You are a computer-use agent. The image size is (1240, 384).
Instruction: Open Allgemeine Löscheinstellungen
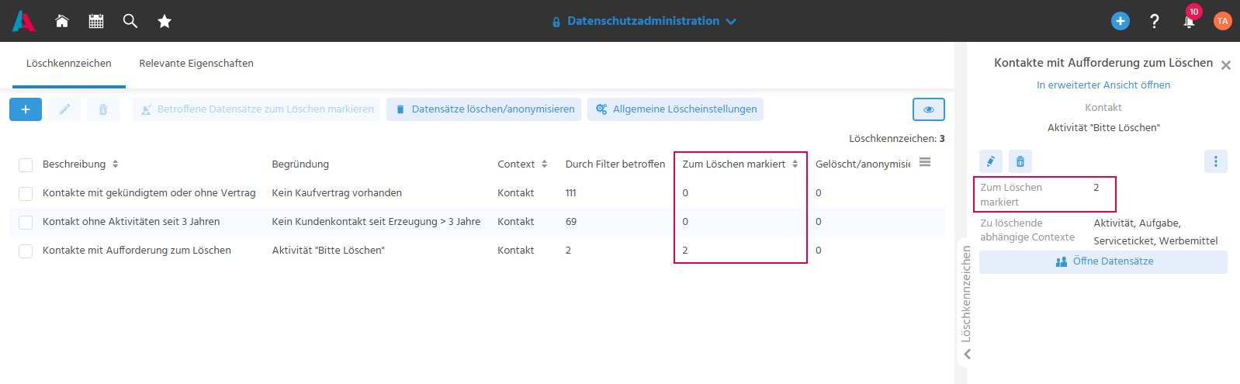[x=675, y=109]
